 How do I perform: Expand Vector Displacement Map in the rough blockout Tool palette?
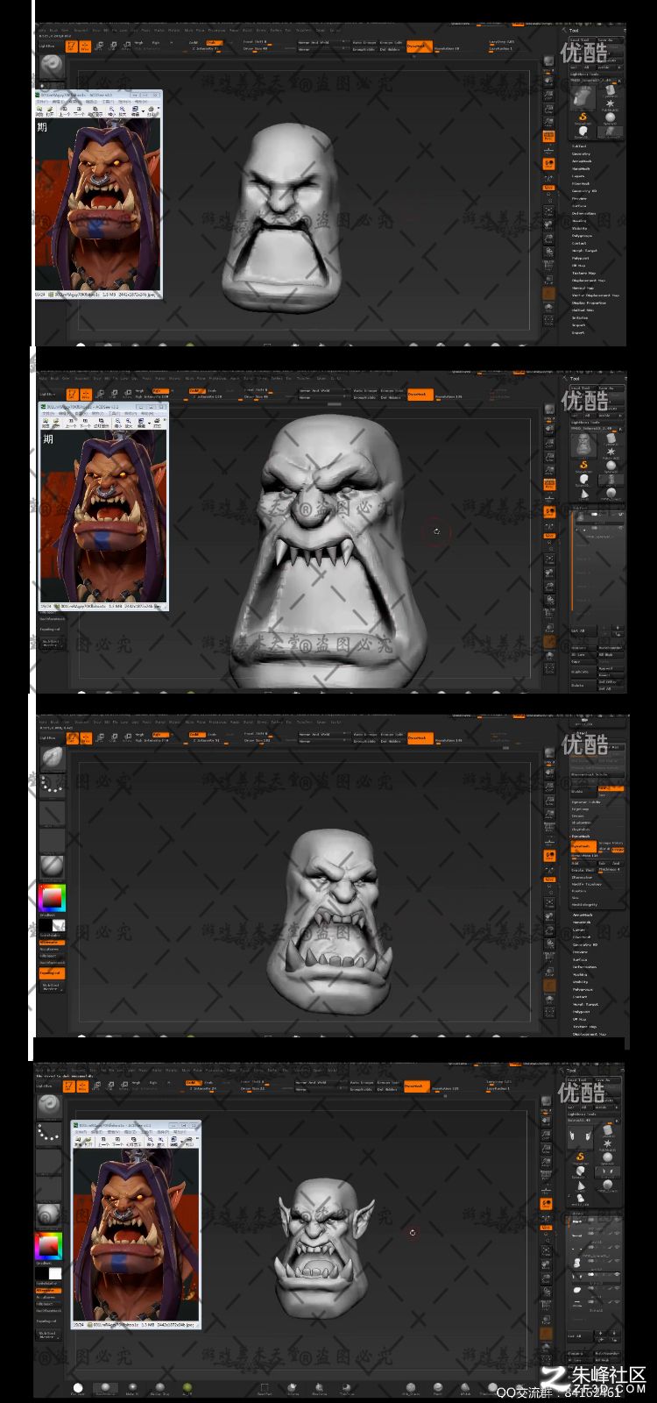click(595, 296)
